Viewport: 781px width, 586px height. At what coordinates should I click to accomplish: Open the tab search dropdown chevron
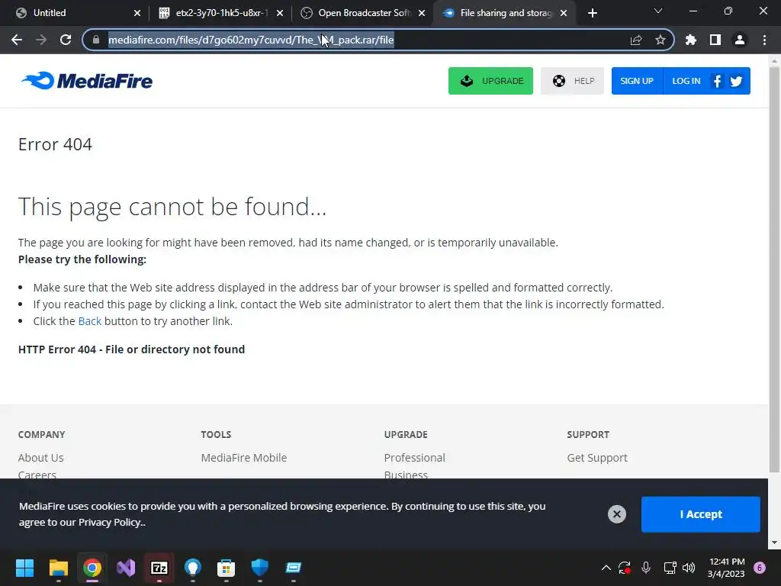(x=658, y=11)
